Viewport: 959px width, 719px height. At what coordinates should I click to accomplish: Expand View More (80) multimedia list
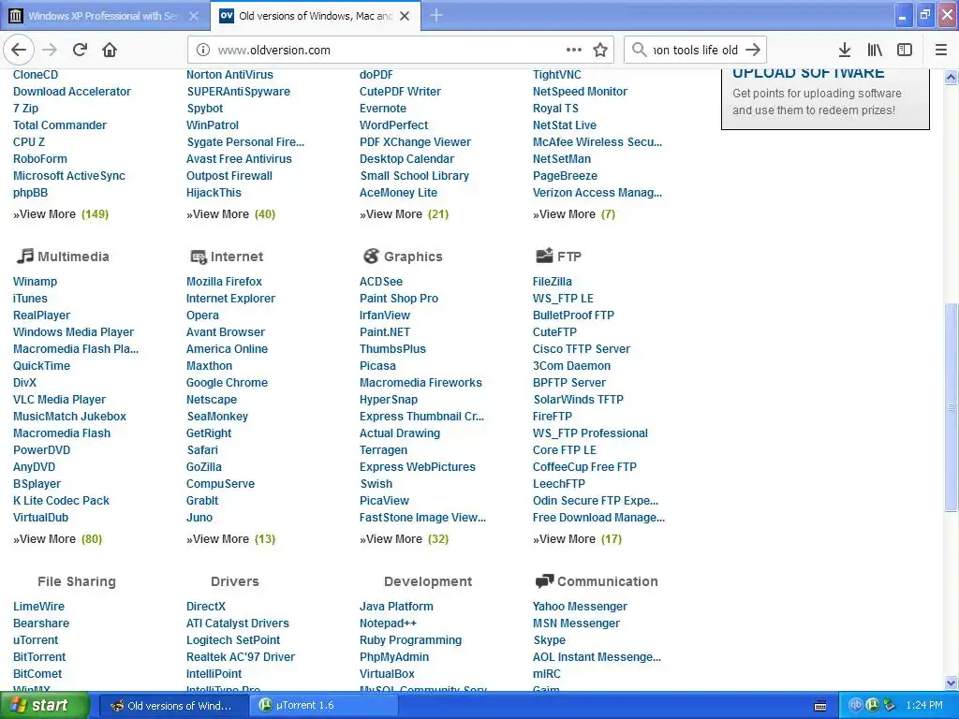[x=57, y=538]
